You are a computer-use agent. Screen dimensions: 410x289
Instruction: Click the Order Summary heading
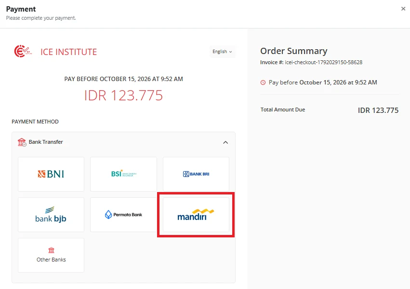(x=293, y=51)
